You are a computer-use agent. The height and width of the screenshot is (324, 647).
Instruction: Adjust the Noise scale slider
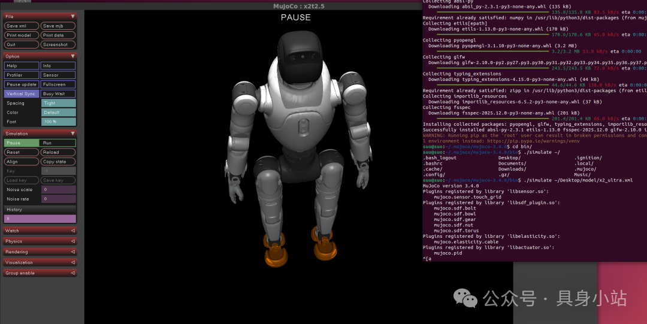click(x=58, y=189)
